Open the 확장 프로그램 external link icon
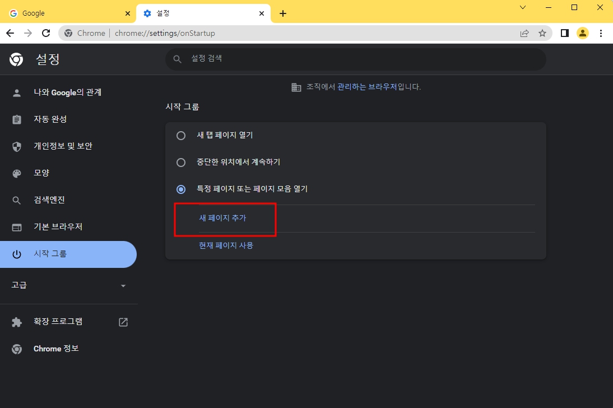This screenshot has width=613, height=408. point(123,322)
